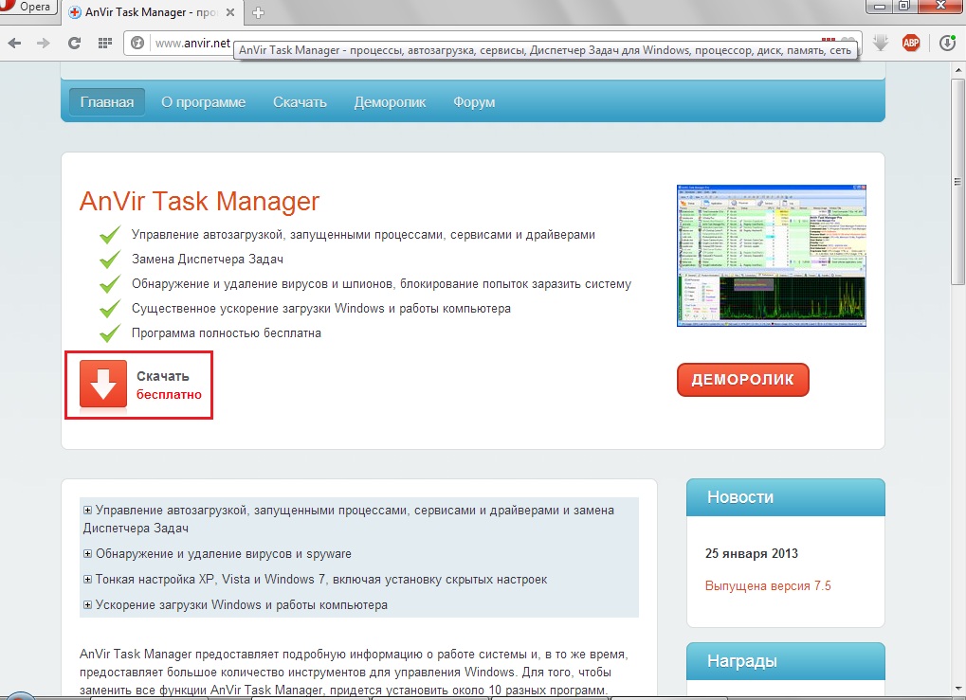Open the Выпущена версия 7.5 news link
Viewport: 966px width, 700px height.
coord(768,586)
